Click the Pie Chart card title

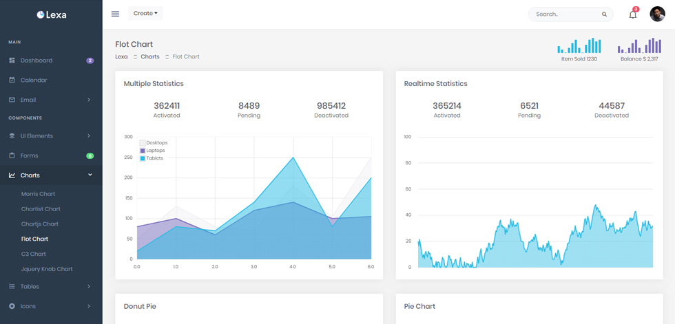[x=419, y=306]
